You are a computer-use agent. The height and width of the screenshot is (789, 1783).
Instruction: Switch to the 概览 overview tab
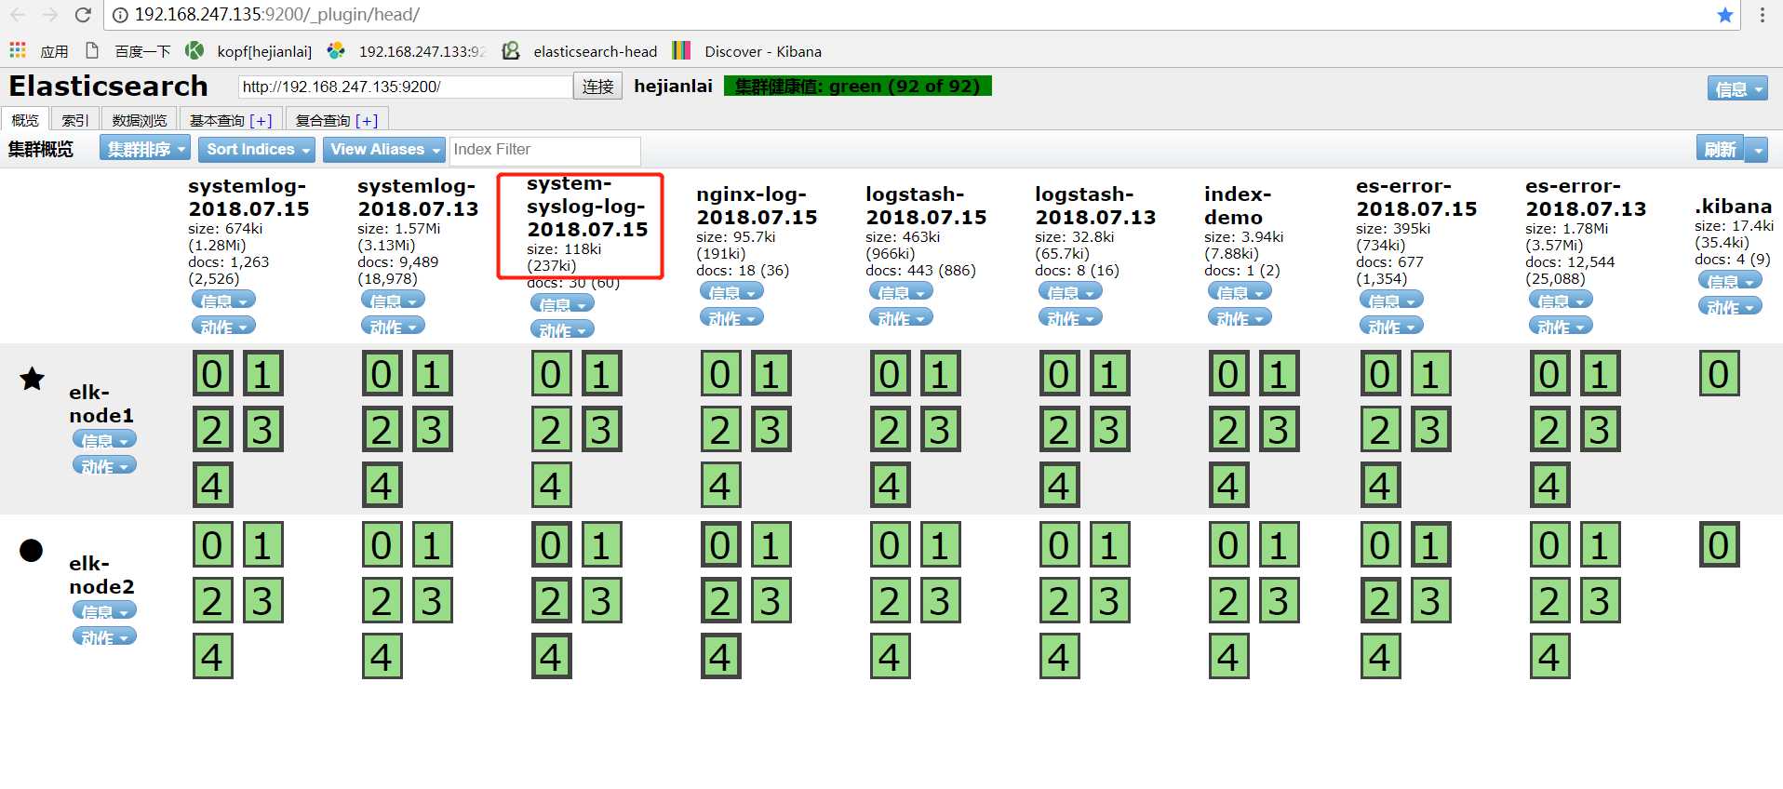[x=25, y=120]
